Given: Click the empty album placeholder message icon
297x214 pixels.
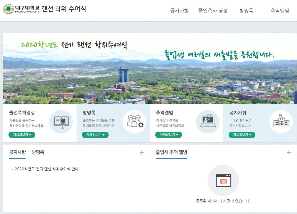Looking at the screenshot, I should point(223,180).
